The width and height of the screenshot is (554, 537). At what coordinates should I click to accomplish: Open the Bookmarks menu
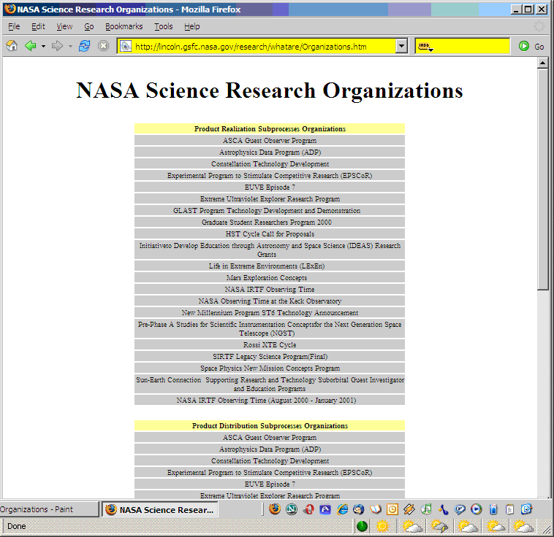[124, 26]
